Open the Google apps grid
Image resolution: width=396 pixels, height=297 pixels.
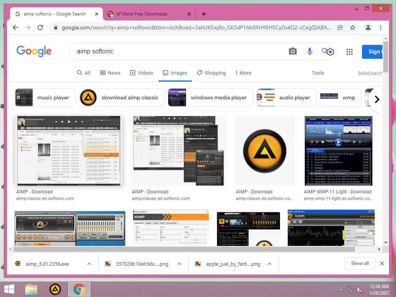tap(350, 52)
